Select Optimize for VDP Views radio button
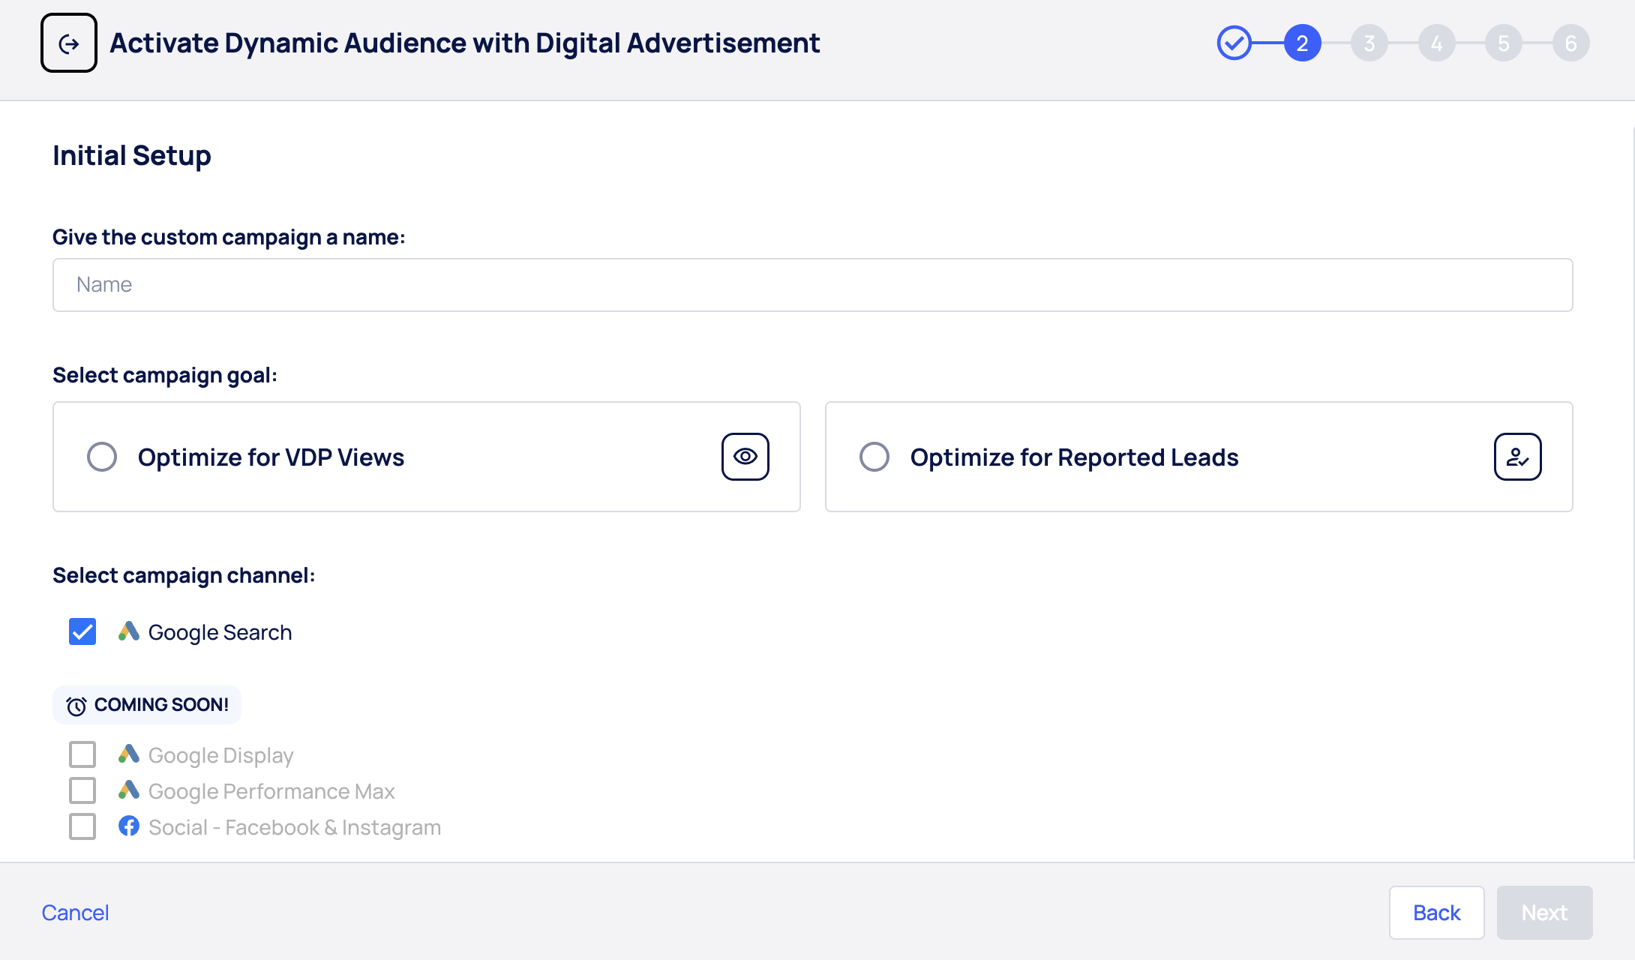The width and height of the screenshot is (1635, 960). click(x=102, y=457)
